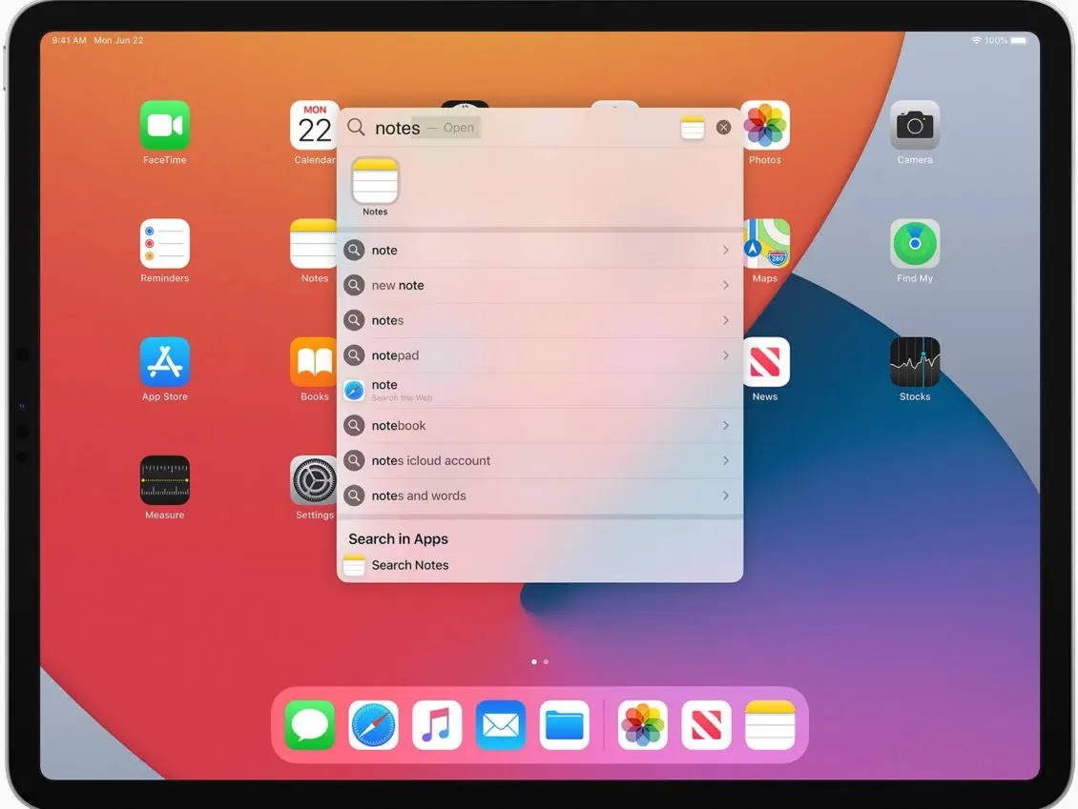Choose the 'notepad' suggestion

click(540, 355)
